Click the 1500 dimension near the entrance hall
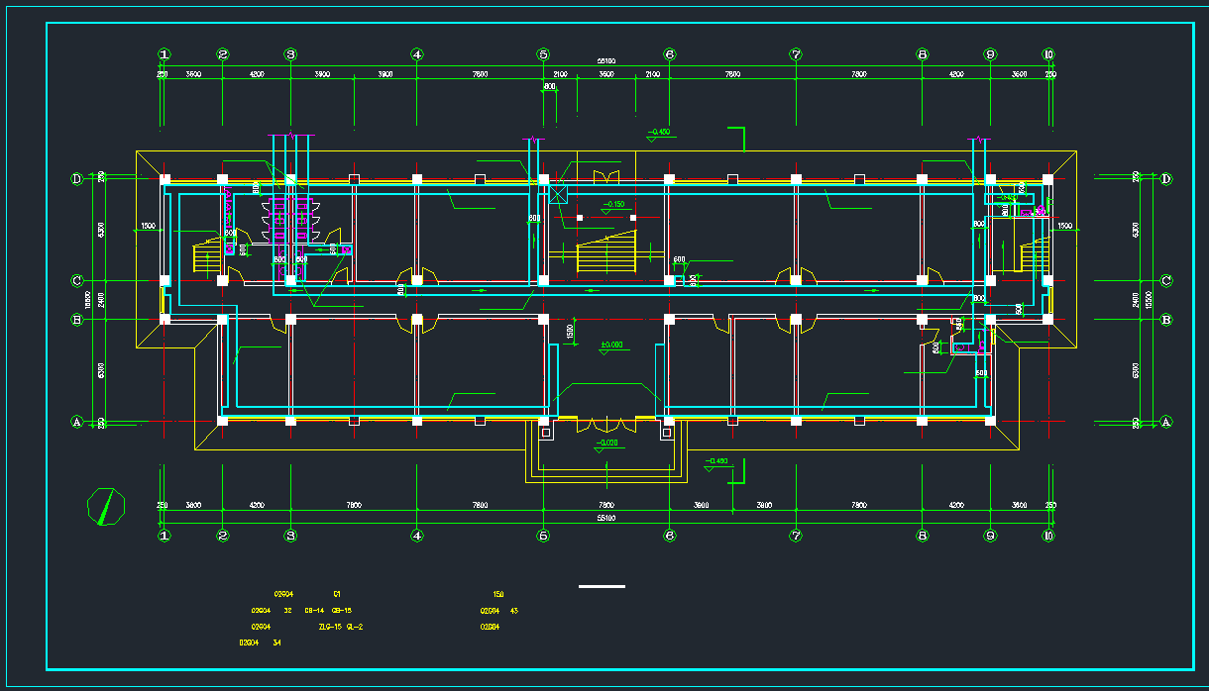 click(x=571, y=334)
